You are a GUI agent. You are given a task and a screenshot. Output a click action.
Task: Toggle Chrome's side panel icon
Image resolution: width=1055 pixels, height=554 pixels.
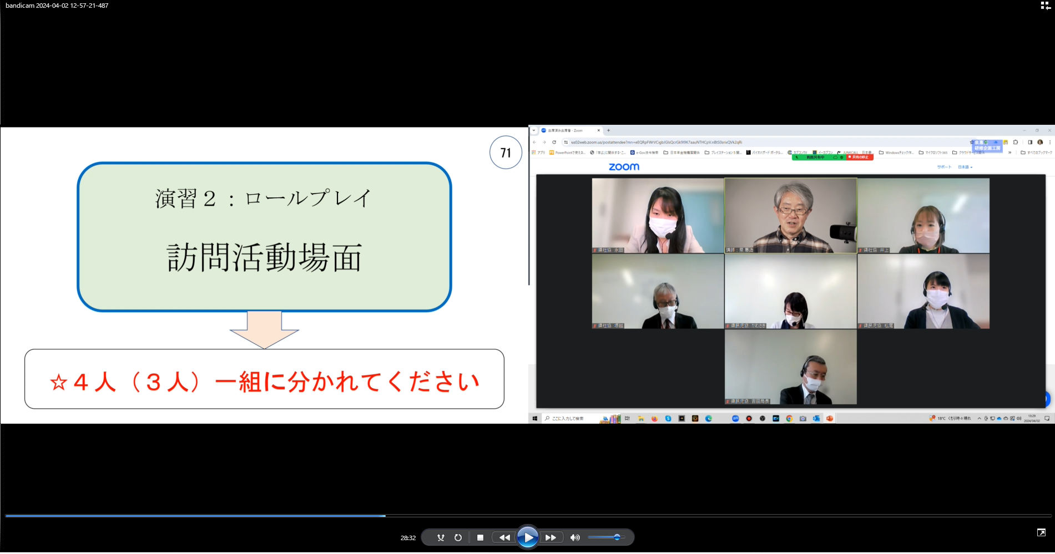click(1030, 142)
